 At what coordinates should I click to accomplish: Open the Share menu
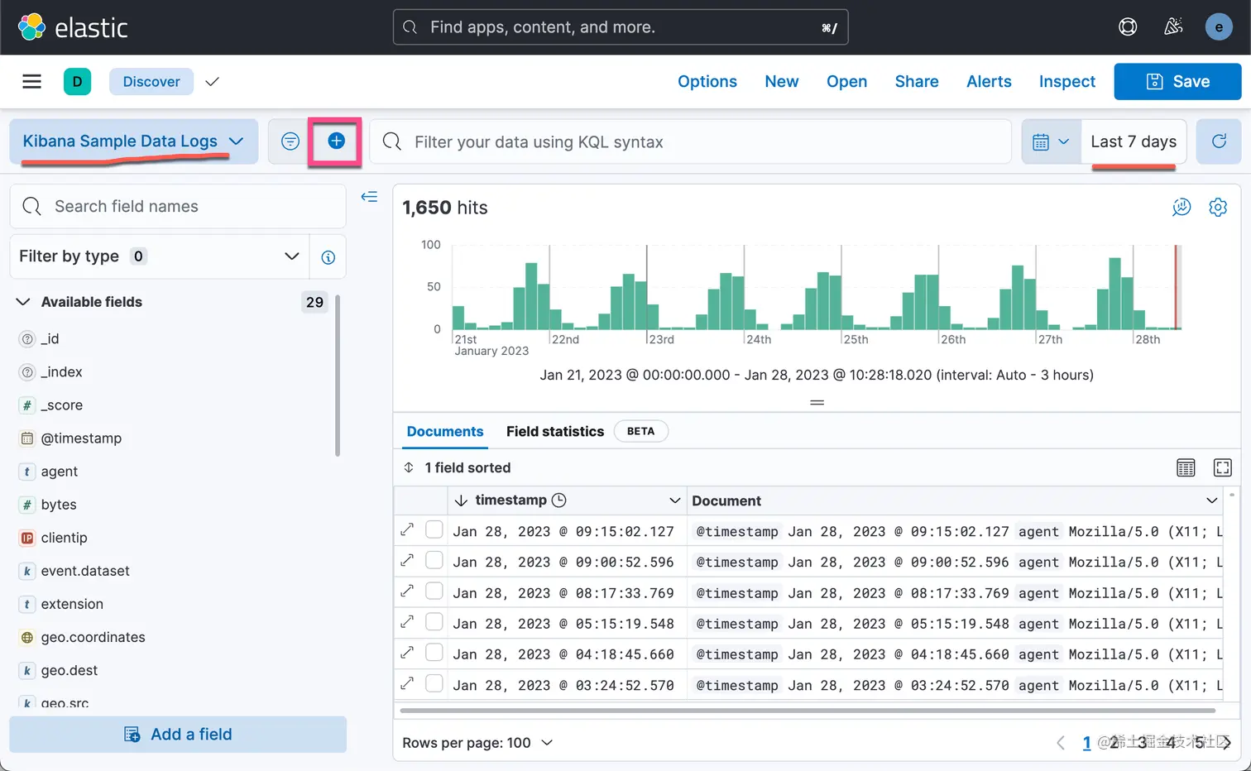(x=917, y=81)
